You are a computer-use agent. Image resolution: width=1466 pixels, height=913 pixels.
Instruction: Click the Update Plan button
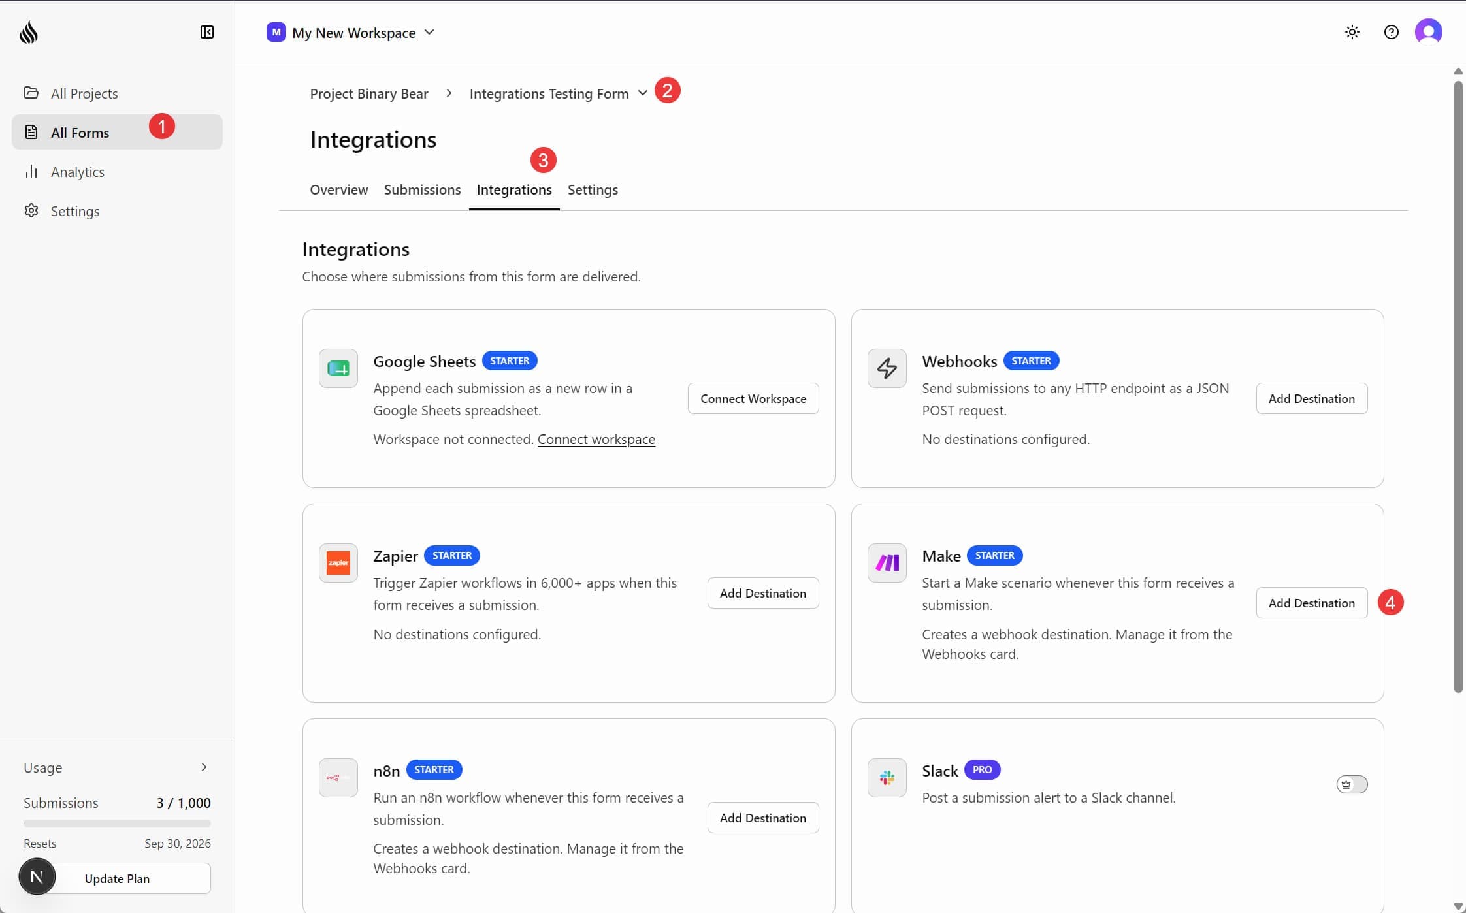coord(118,878)
